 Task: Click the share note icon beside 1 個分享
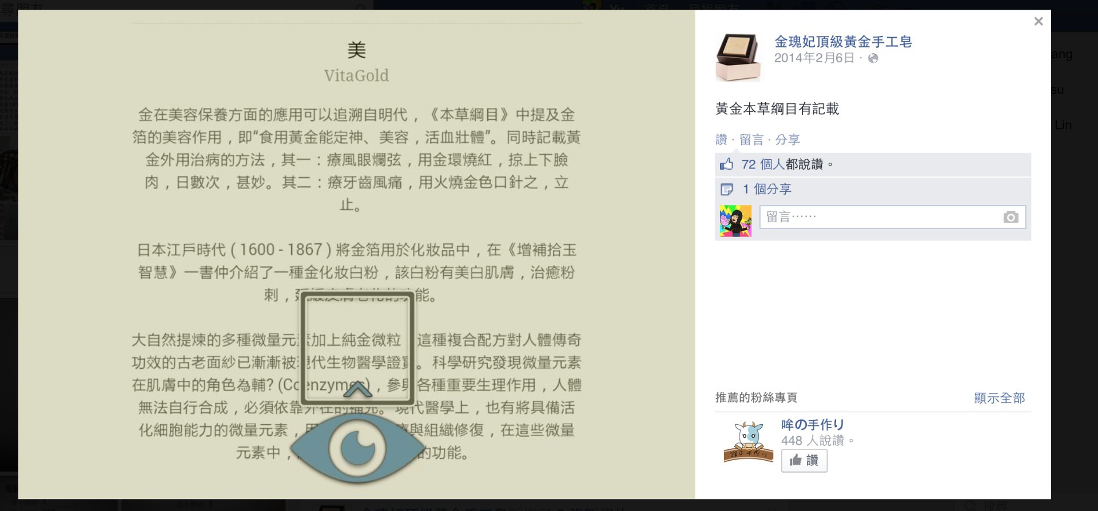(726, 189)
